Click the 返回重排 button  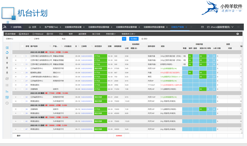pos(82,34)
